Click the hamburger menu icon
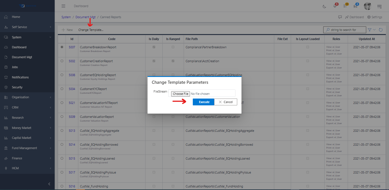Image resolution: width=389 pixels, height=190 pixels. point(63,6)
